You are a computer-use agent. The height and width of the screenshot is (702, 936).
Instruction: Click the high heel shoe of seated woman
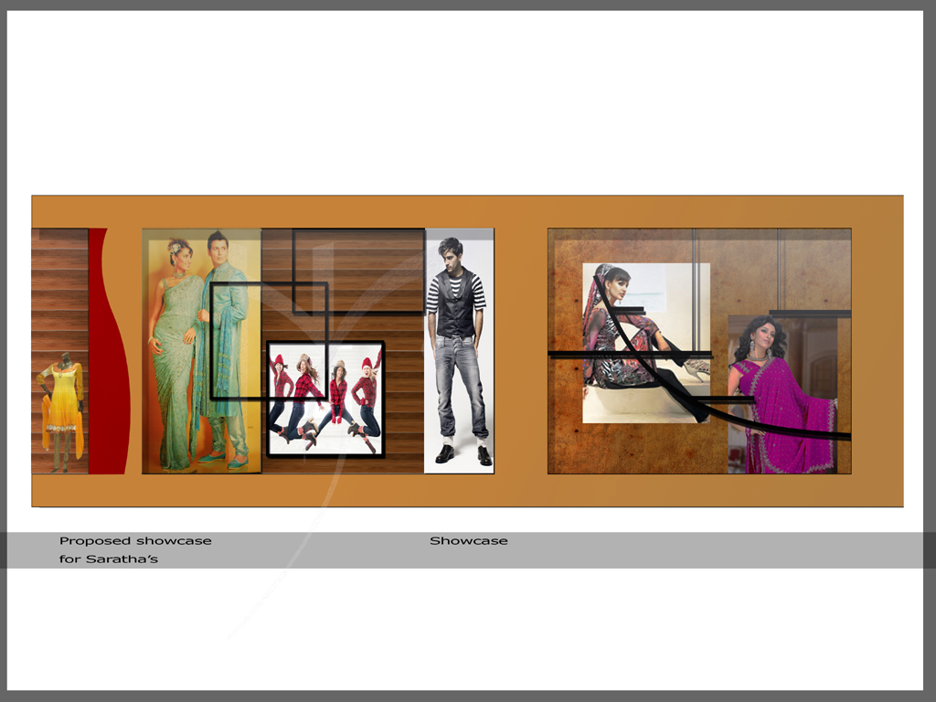point(697,367)
